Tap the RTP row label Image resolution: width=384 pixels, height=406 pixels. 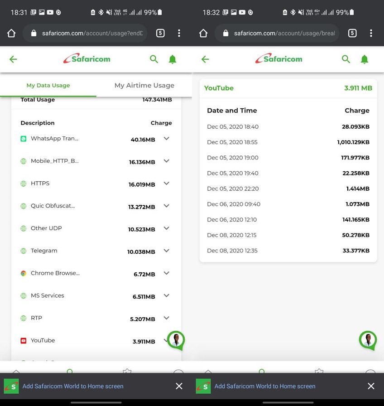36,318
